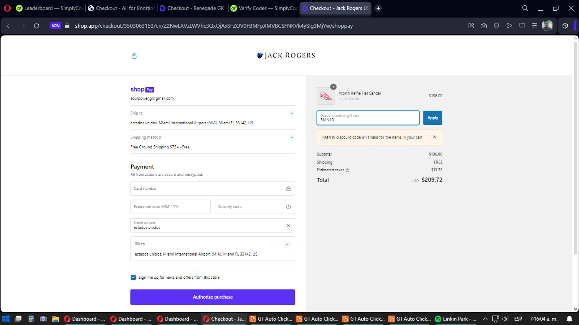Open the shopping bag cart icon

click(134, 56)
